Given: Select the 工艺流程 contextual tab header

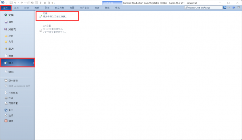Looking at the screenshot, I should (112, 3).
